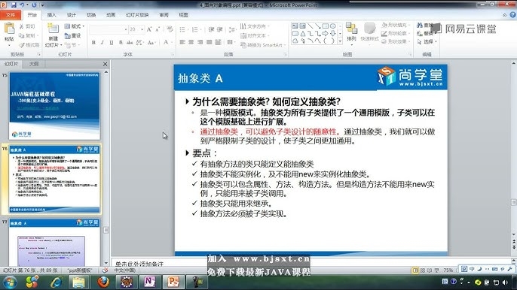Select the Format Painter (格式刷) icon
This screenshot has width=517, height=290.
pos(22,45)
